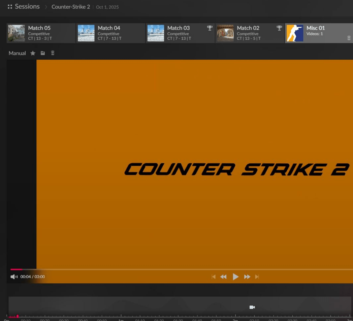
Task: Select the Match 05 session card
Action: [x=41, y=33]
